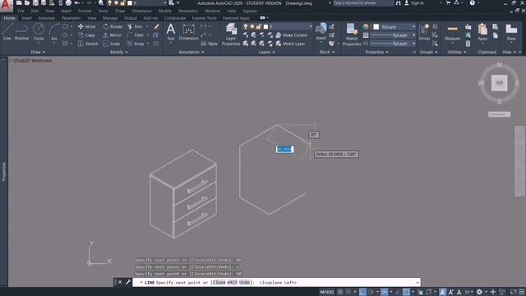
Task: Click the Copy tool
Action: click(87, 35)
